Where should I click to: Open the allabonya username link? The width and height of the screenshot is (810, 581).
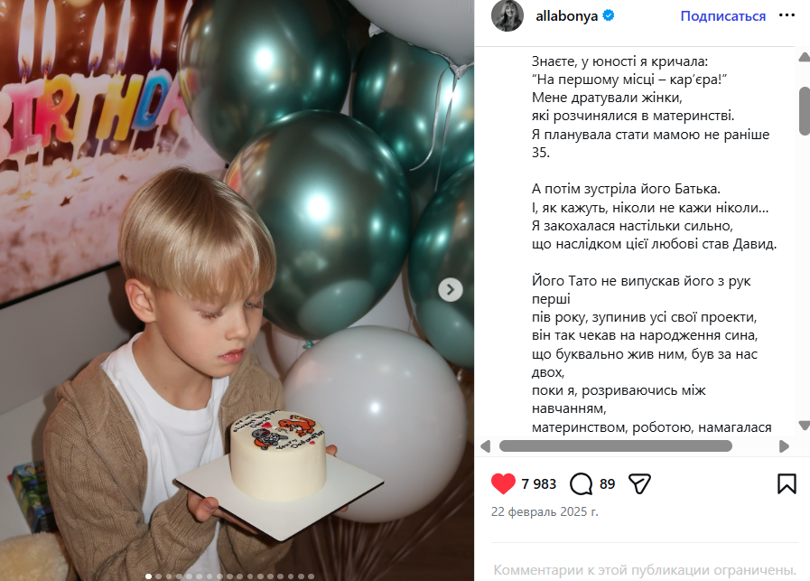566,16
